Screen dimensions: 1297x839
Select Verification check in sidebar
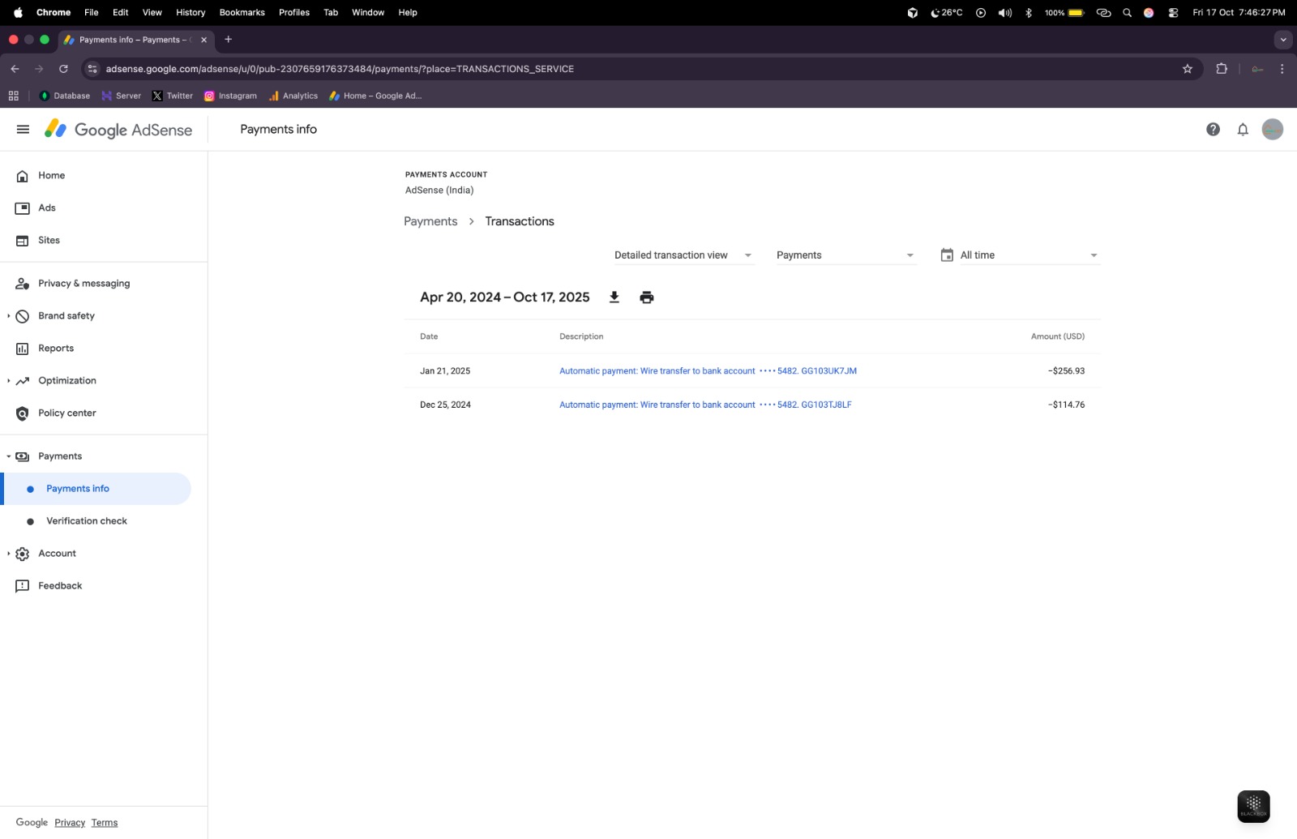[87, 521]
